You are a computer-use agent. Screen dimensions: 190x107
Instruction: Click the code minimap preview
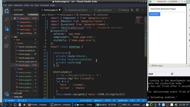(x=140, y=20)
